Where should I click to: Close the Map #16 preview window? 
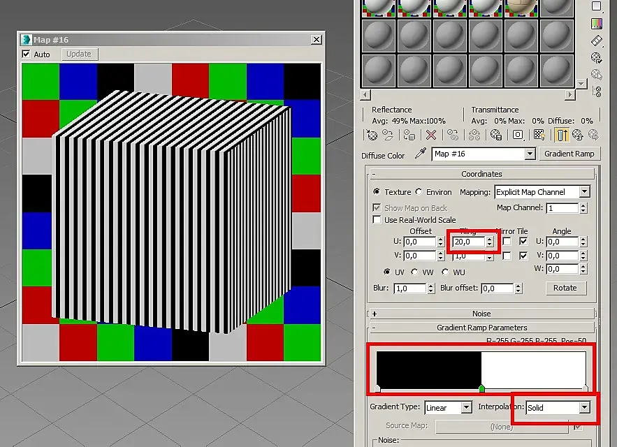click(x=317, y=39)
